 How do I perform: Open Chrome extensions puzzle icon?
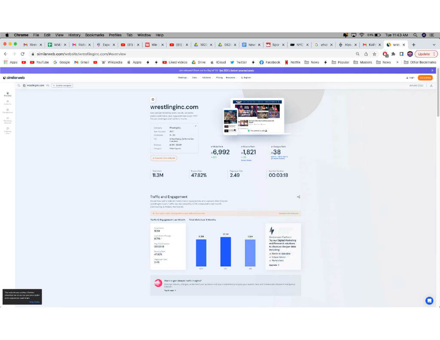click(x=393, y=54)
